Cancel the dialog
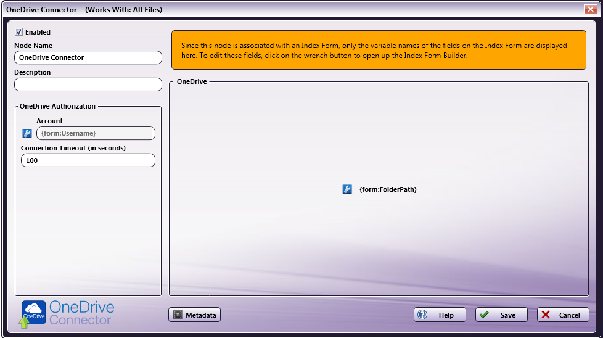The image size is (603, 338). click(563, 315)
